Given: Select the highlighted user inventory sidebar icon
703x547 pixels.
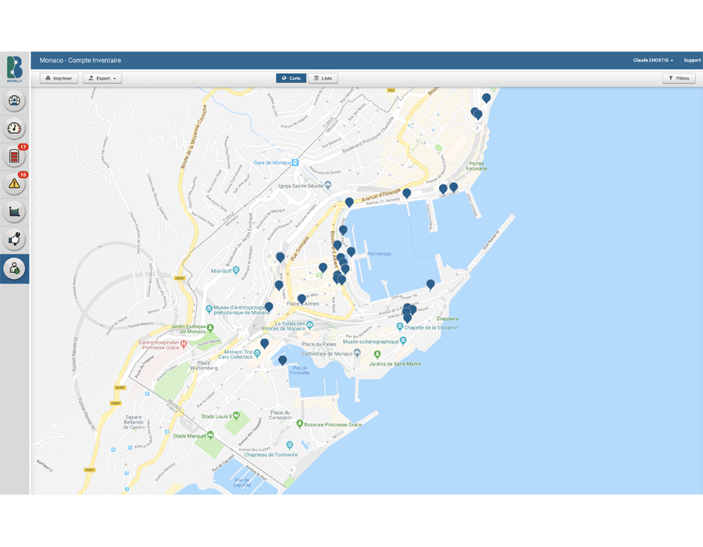Looking at the screenshot, I should 15,268.
